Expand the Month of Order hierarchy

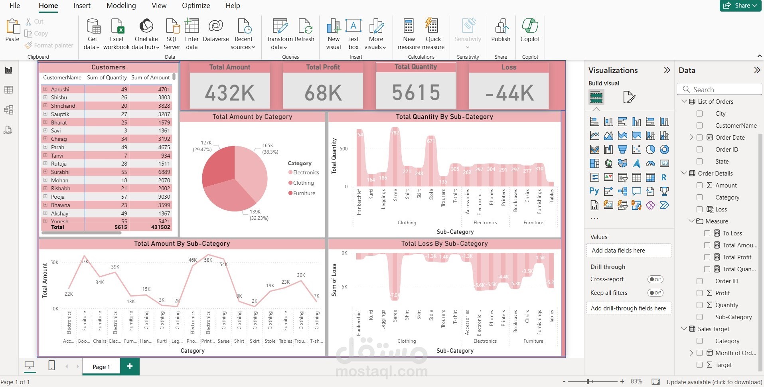[691, 353]
